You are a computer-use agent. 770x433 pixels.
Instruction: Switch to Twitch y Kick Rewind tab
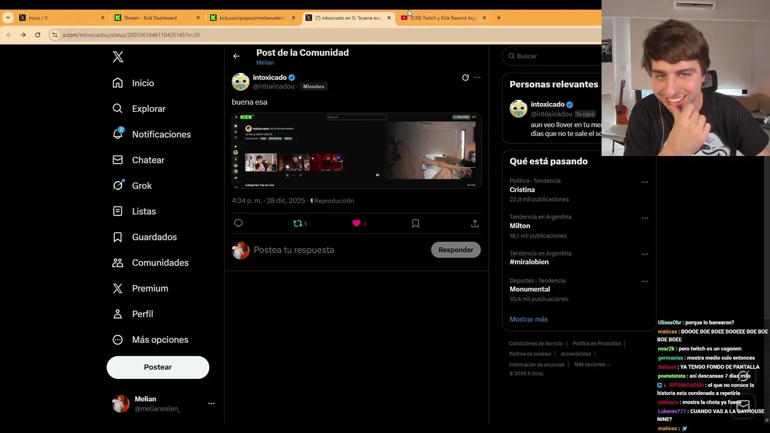(x=443, y=17)
